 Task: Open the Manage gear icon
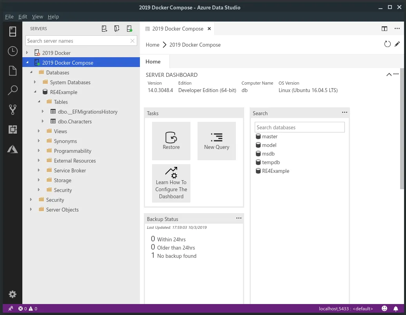click(13, 294)
